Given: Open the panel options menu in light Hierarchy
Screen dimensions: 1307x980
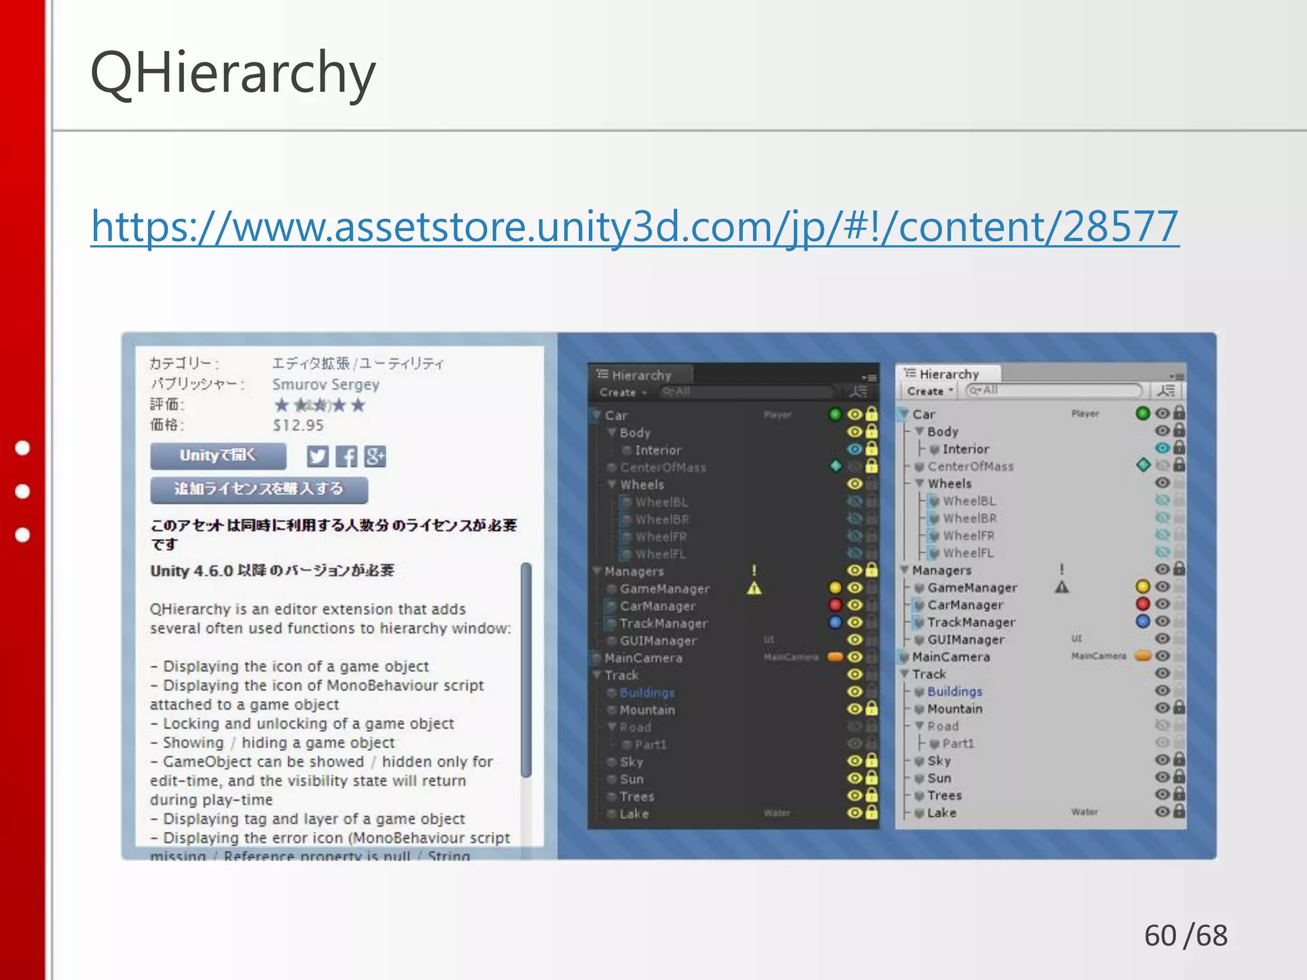Looking at the screenshot, I should coord(1176,376).
